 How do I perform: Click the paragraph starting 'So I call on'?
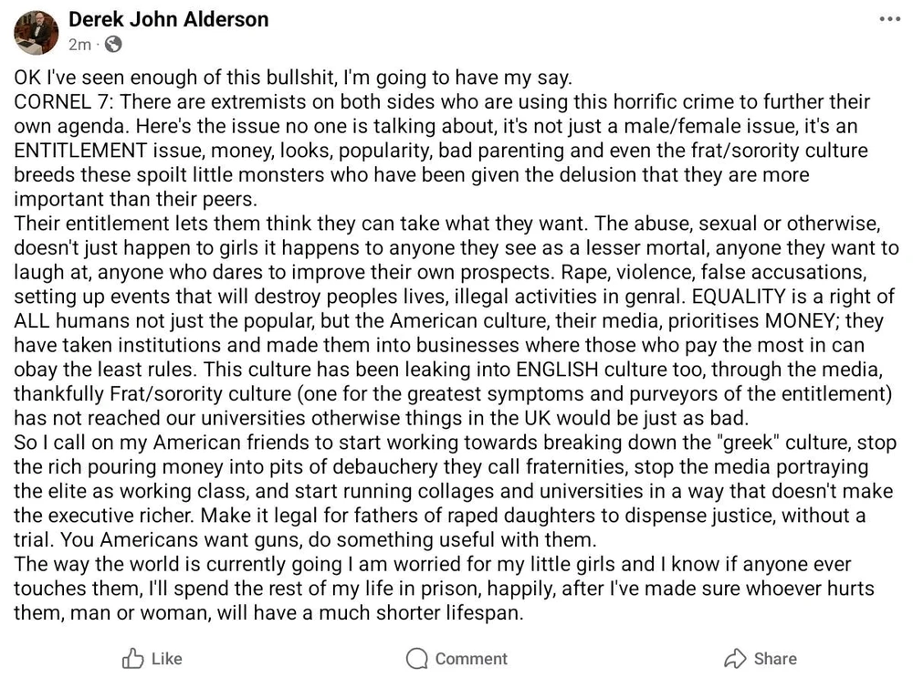(455, 491)
